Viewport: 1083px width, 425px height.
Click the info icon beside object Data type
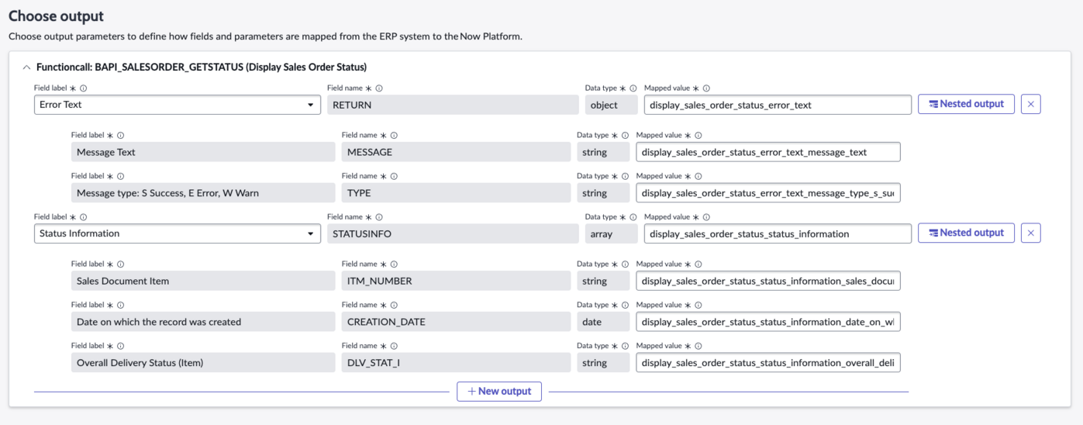coord(633,88)
